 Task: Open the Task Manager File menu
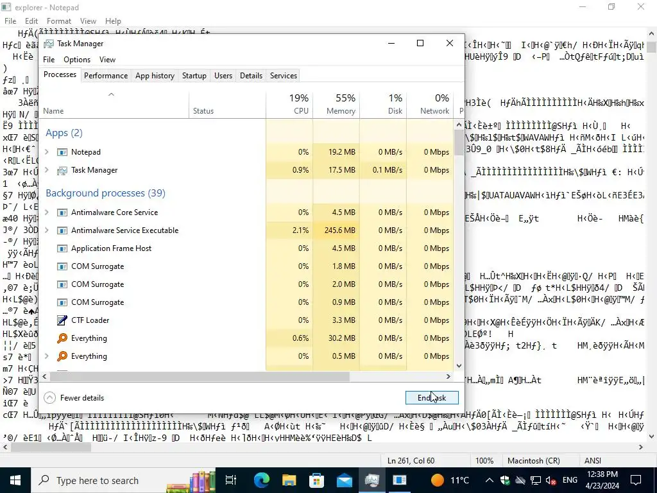pos(49,60)
